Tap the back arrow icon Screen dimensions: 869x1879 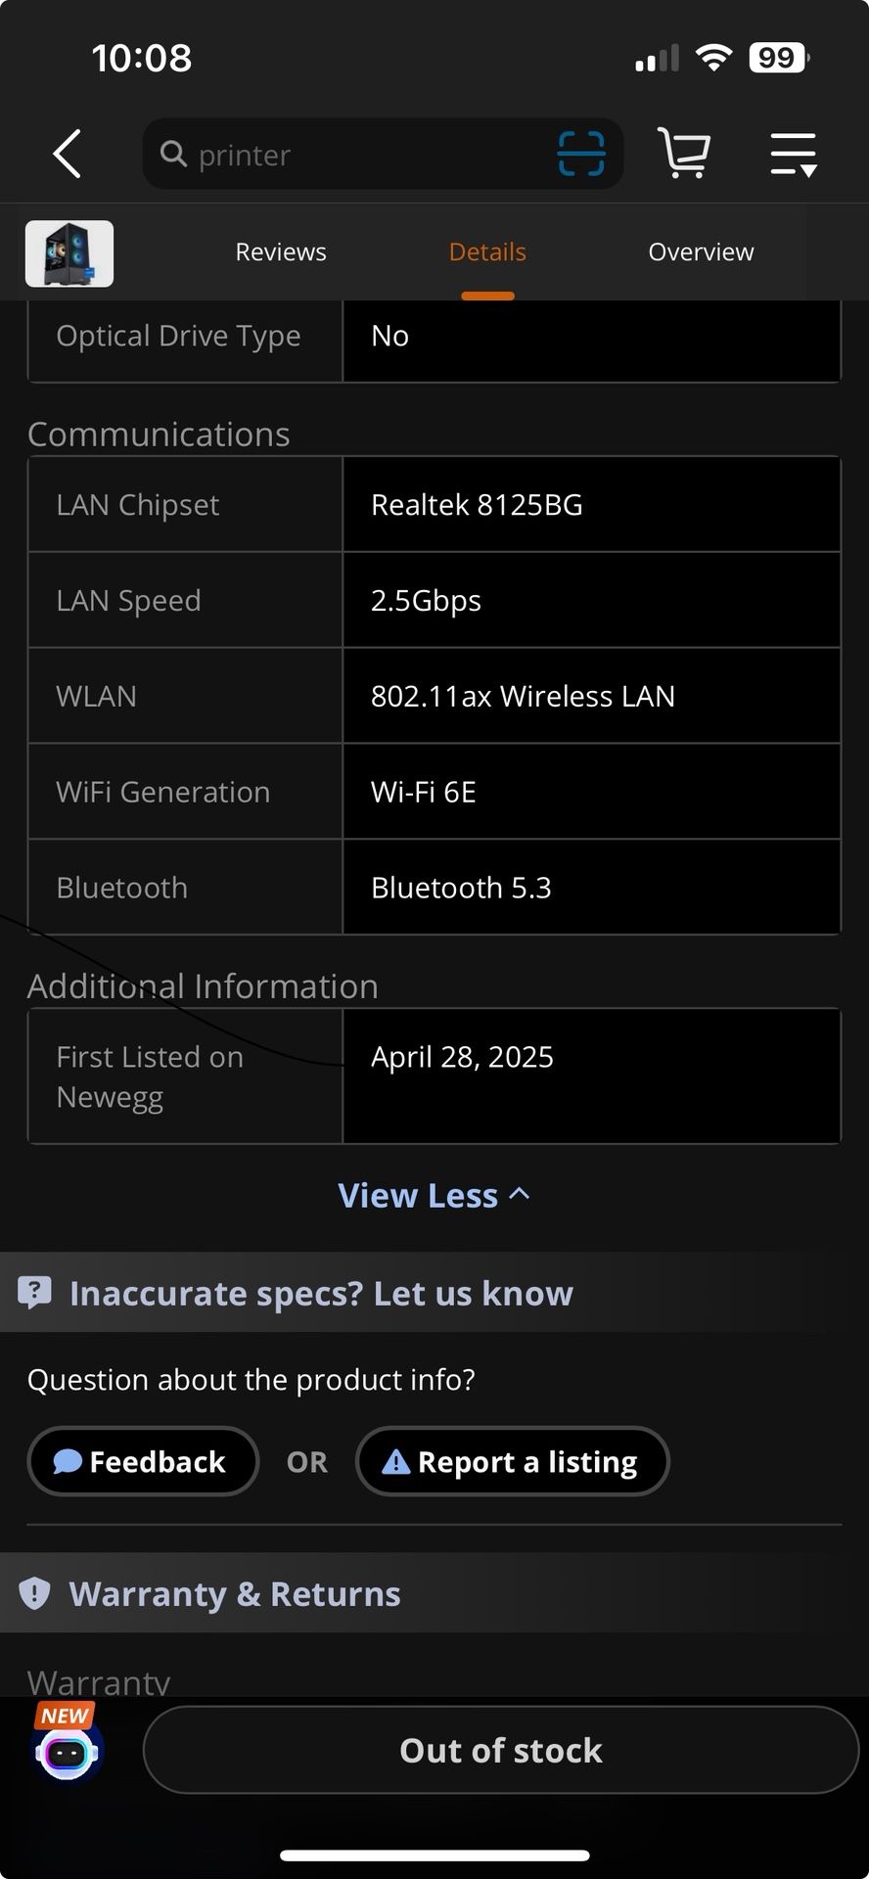67,154
